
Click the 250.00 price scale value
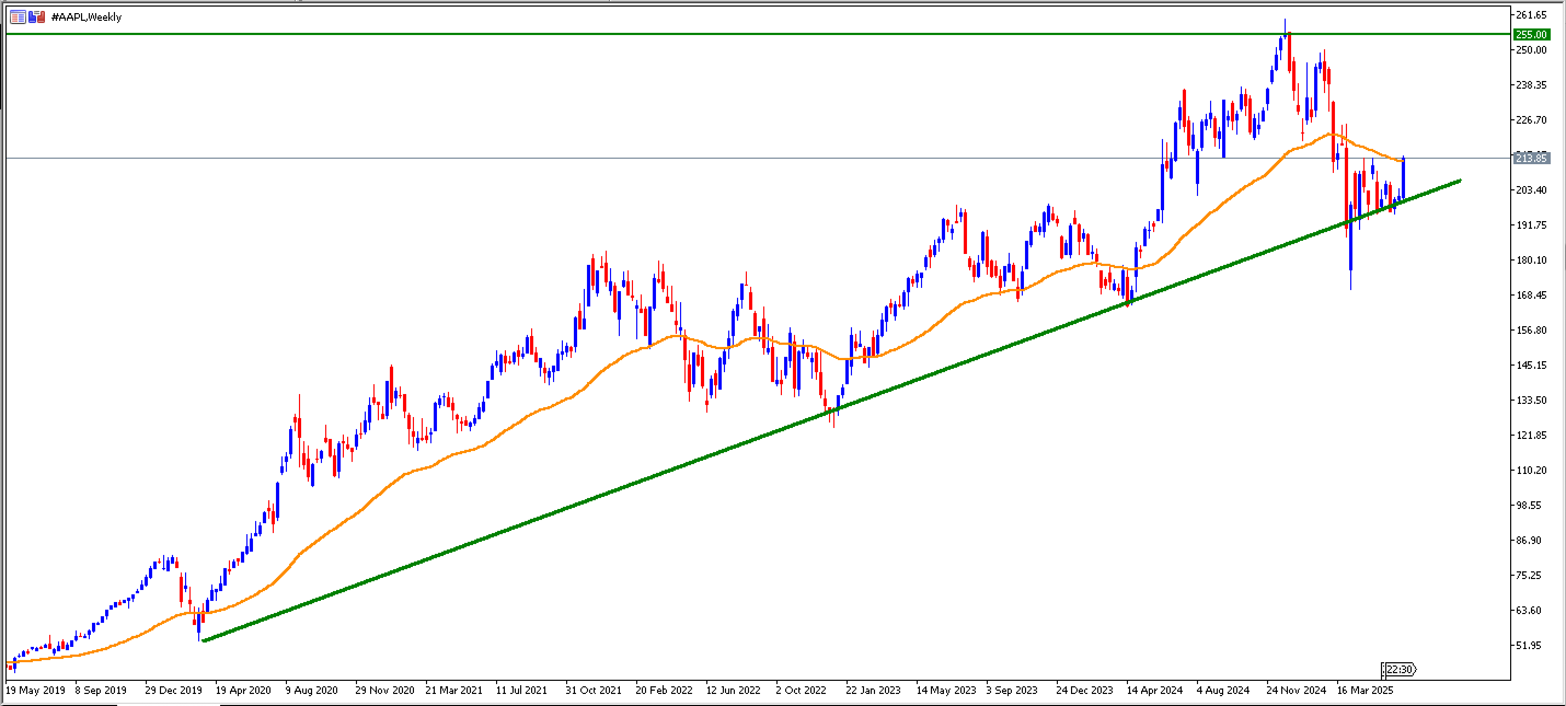click(1531, 50)
